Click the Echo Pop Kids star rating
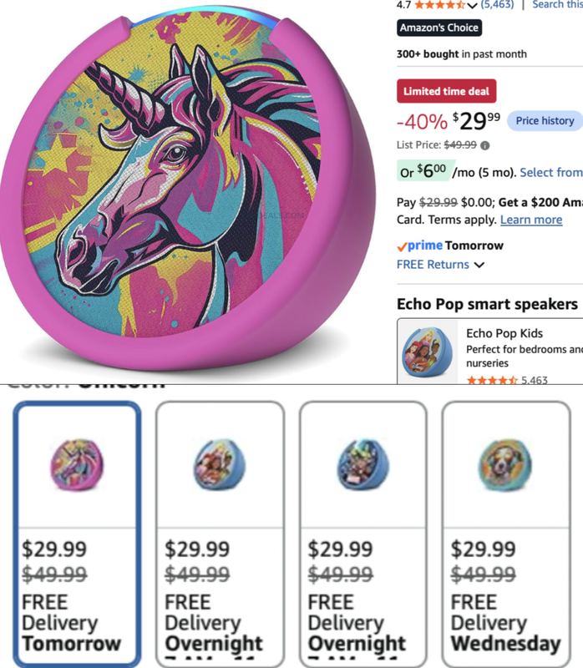 click(x=492, y=380)
